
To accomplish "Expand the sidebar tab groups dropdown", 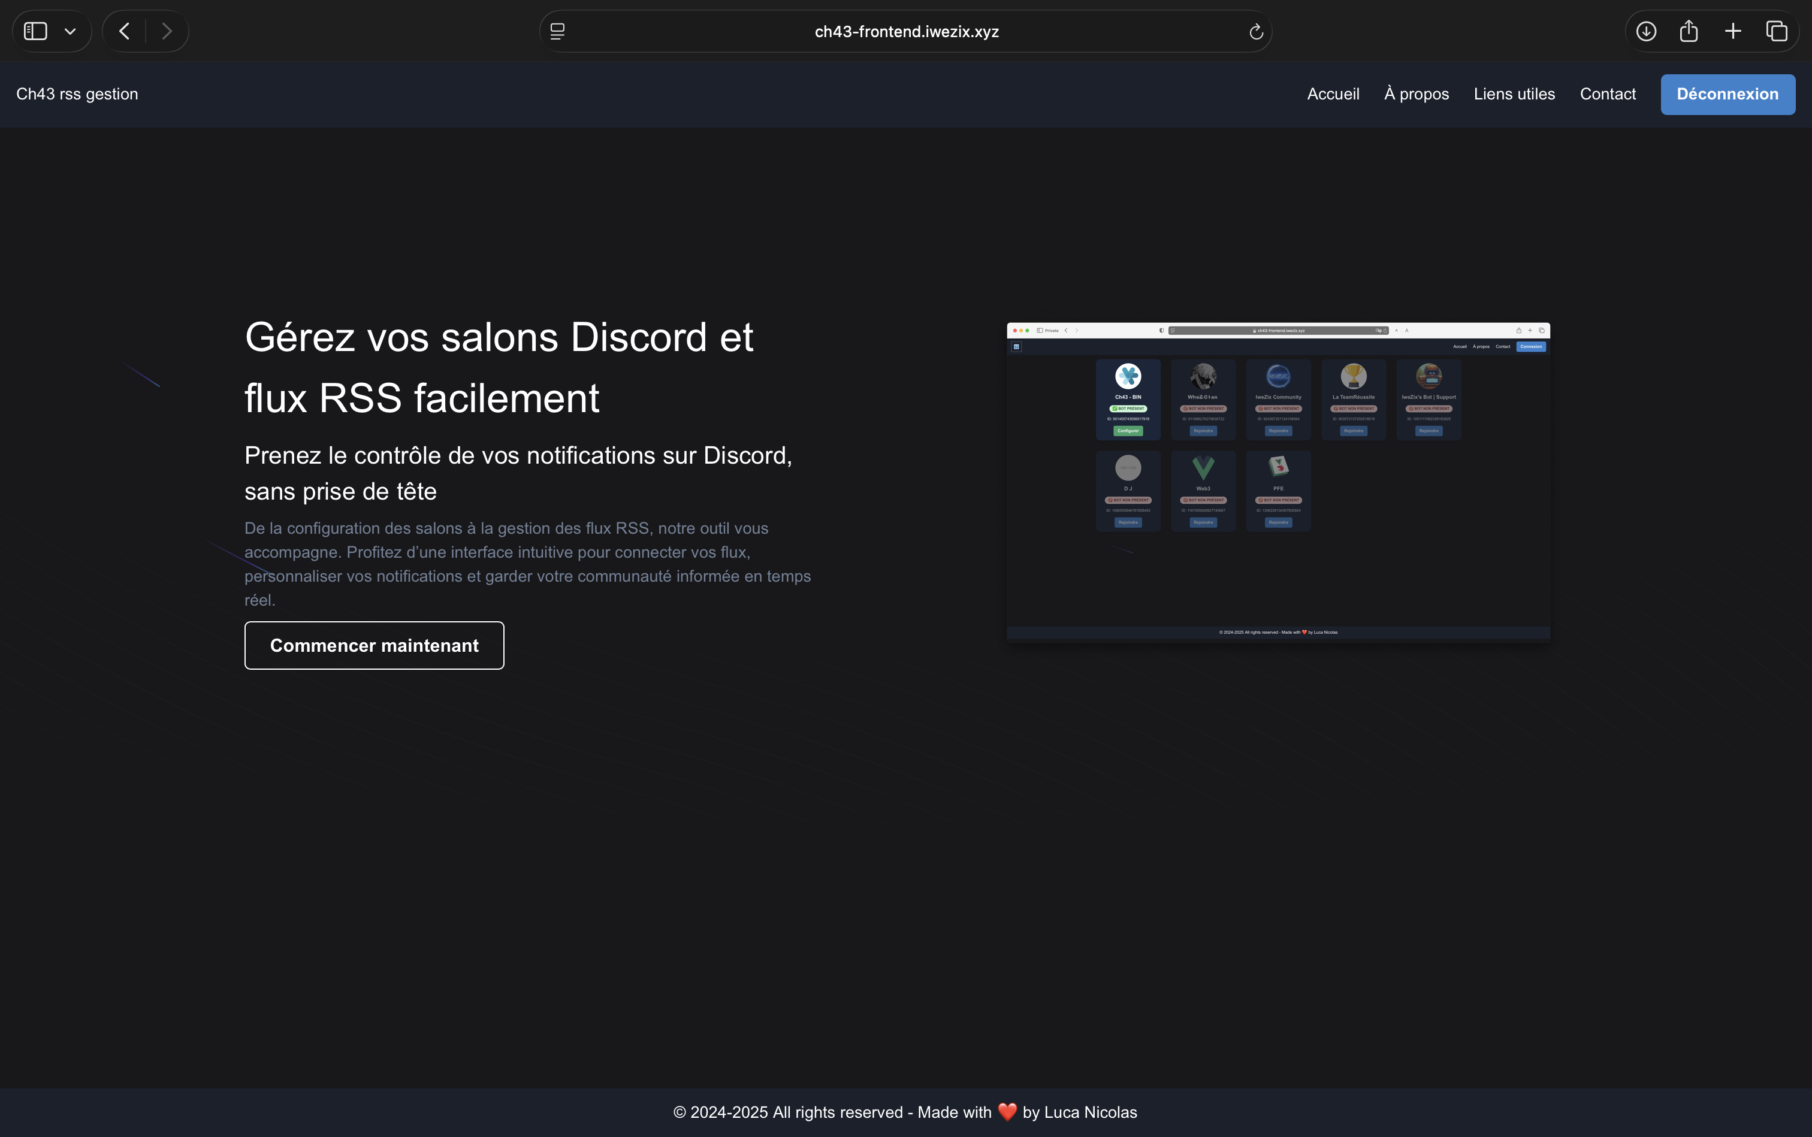I will 70,31.
